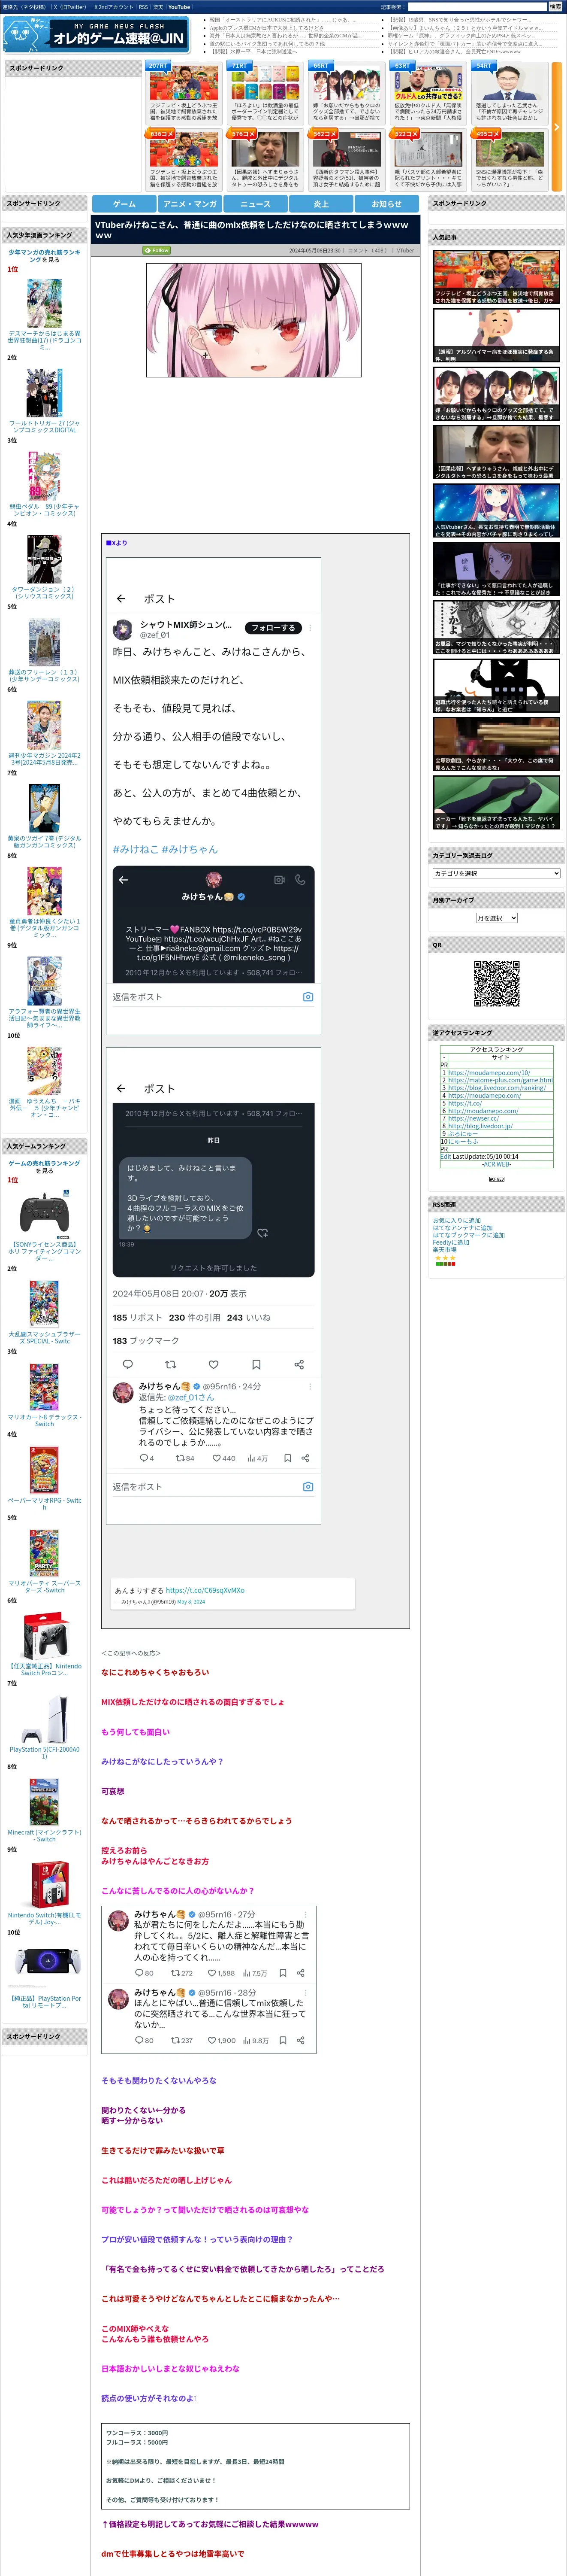Click back arrow in second ポスト screenshot
Image resolution: width=567 pixels, height=2576 pixels.
121,1088
